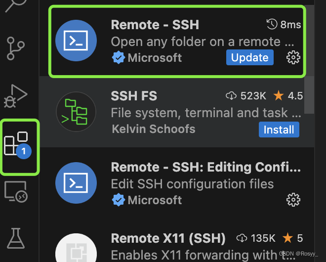Open the Testing flask view
The width and height of the screenshot is (326, 262).
(x=16, y=238)
